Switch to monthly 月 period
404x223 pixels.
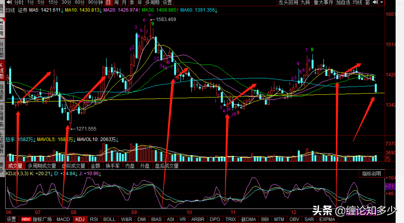tap(124, 2)
